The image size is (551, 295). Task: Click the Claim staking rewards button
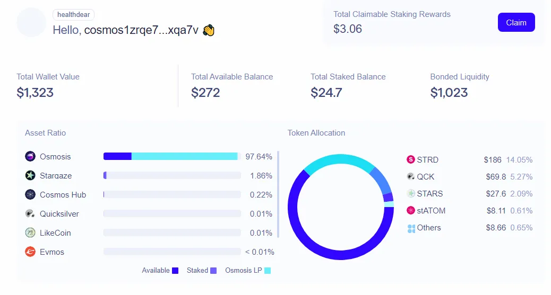pos(516,22)
